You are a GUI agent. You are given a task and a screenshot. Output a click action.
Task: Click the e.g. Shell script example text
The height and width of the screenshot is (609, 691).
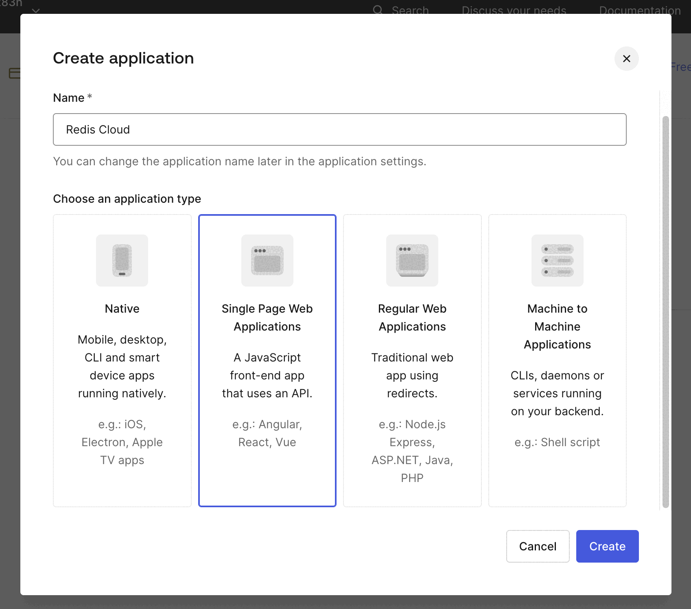coord(557,442)
